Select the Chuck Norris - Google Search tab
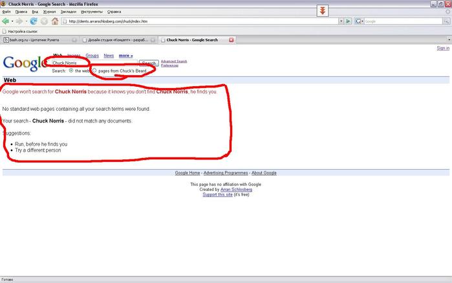This screenshot has width=452, height=283. click(197, 40)
